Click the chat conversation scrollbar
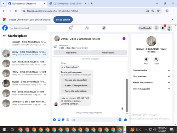This screenshot has height=133, width=177. pyautogui.click(x=127, y=95)
